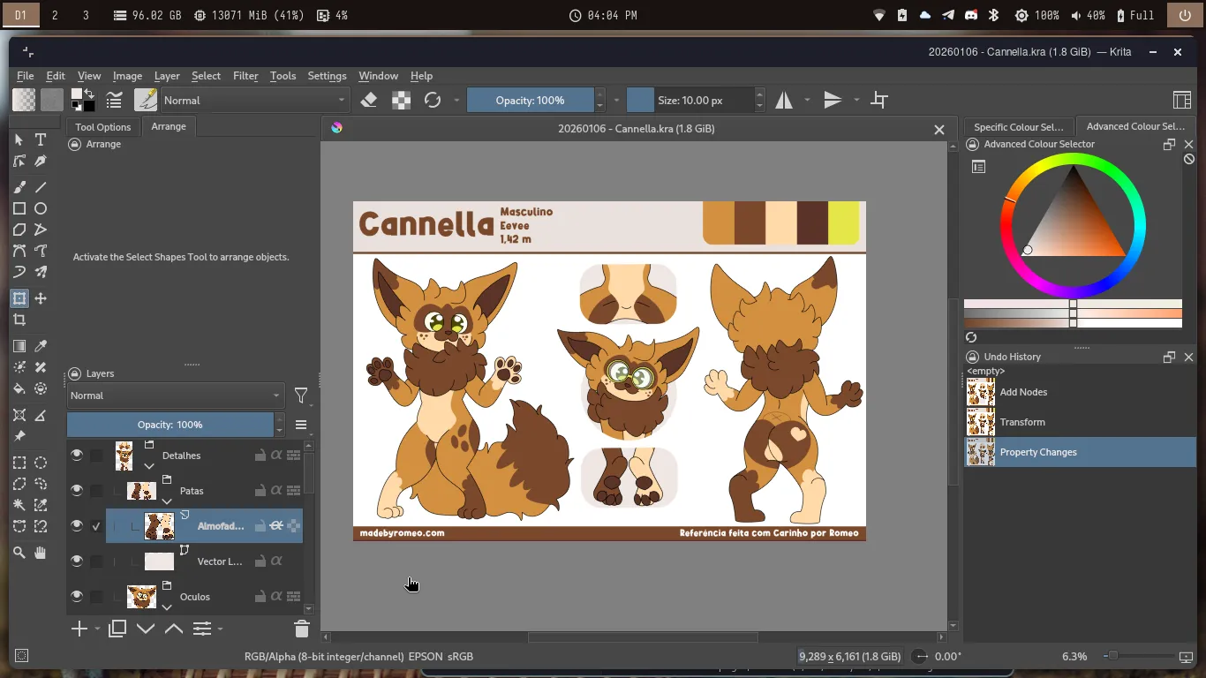Open the layer blending mode Normal dropdown
The width and height of the screenshot is (1206, 678).
[x=175, y=395]
